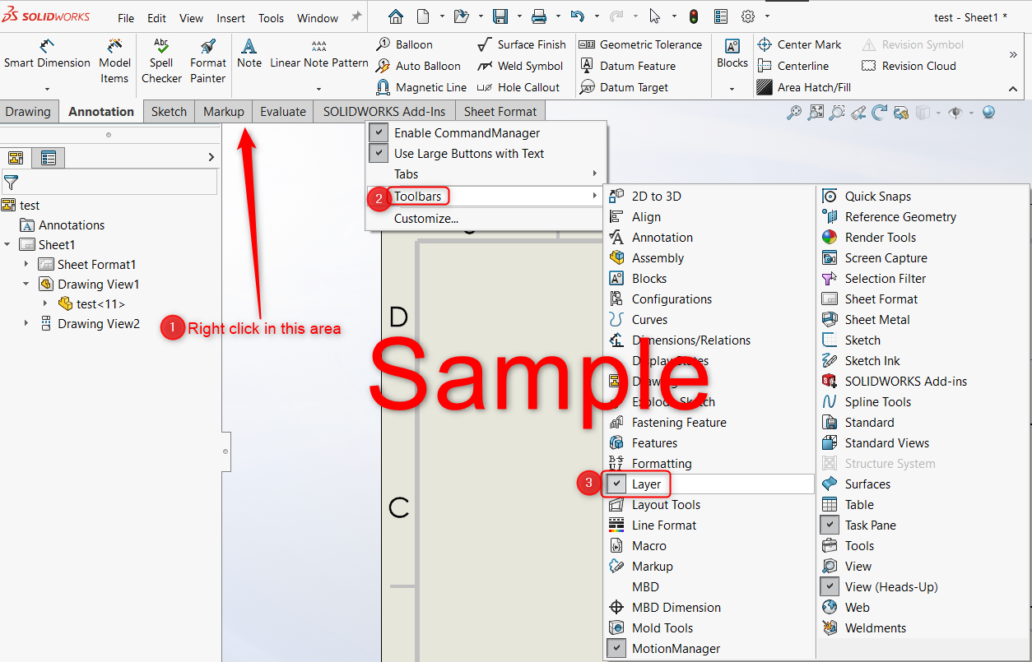Apply Area Hatch/Fill
The width and height of the screenshot is (1032, 662).
click(804, 87)
